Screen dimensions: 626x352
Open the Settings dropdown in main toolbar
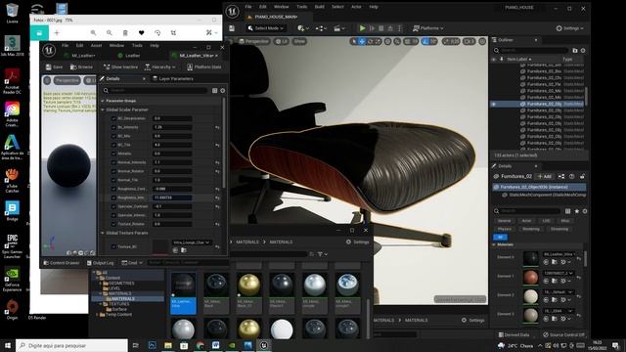tap(569, 28)
